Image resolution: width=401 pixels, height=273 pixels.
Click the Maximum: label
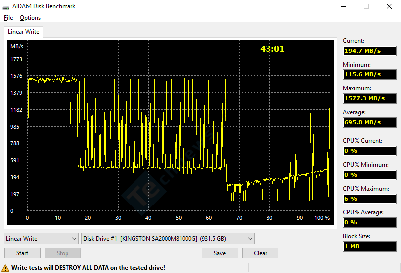point(357,88)
